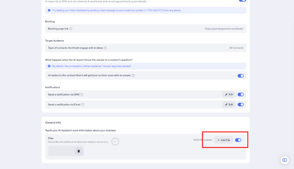Toggle the AI responds to SMS switch
Screen dimensions: 294x169
click(242, 1)
